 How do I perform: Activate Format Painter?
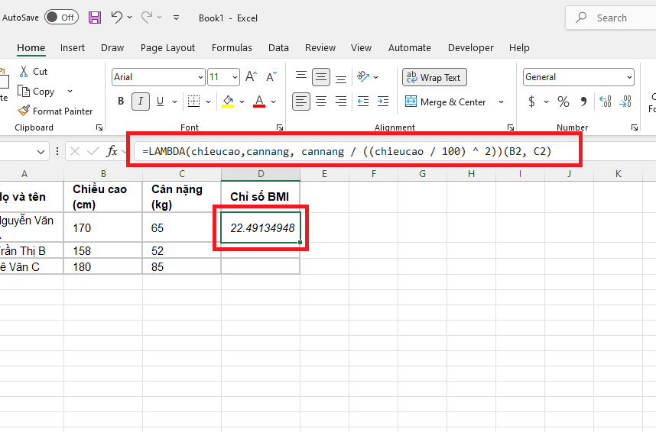[55, 111]
